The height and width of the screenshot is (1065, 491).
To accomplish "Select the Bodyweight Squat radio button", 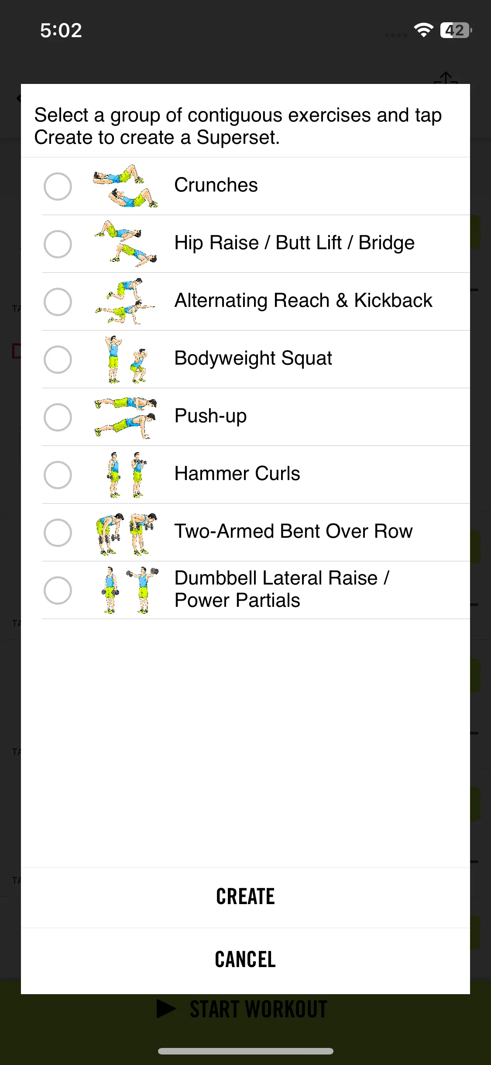I will (x=58, y=359).
